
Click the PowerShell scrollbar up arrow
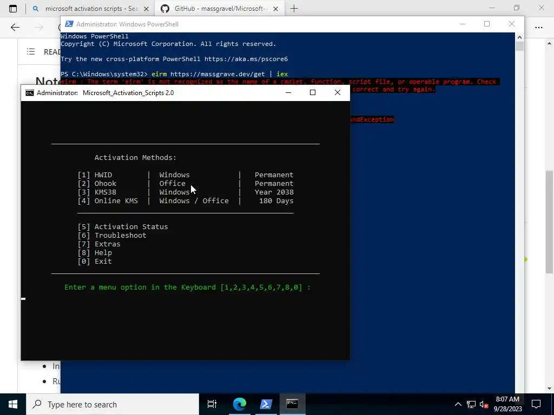519,37
